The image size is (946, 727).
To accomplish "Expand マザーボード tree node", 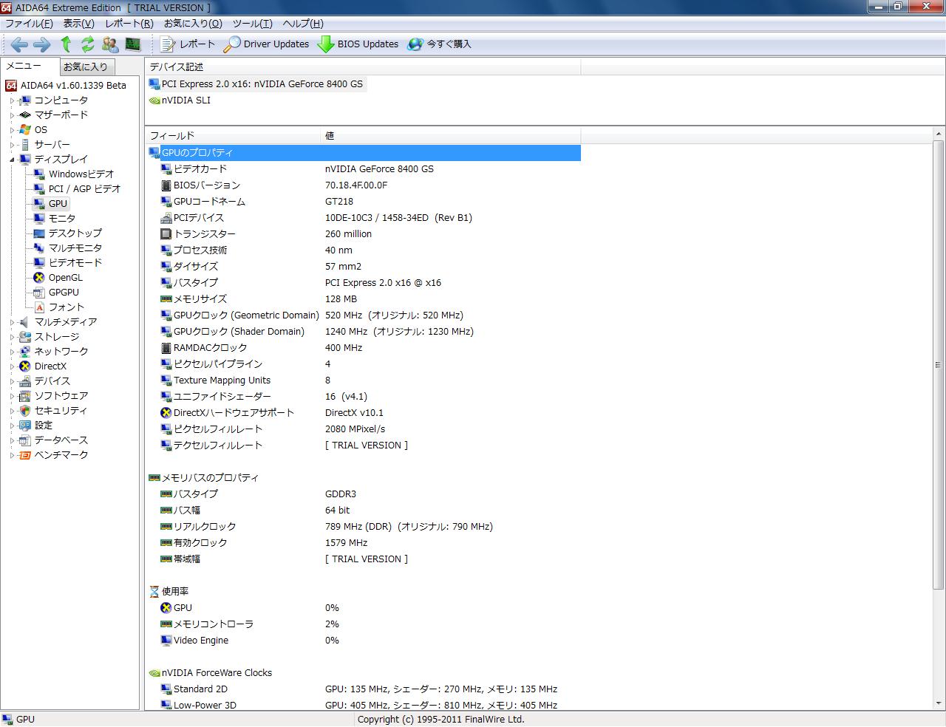I will [12, 115].
